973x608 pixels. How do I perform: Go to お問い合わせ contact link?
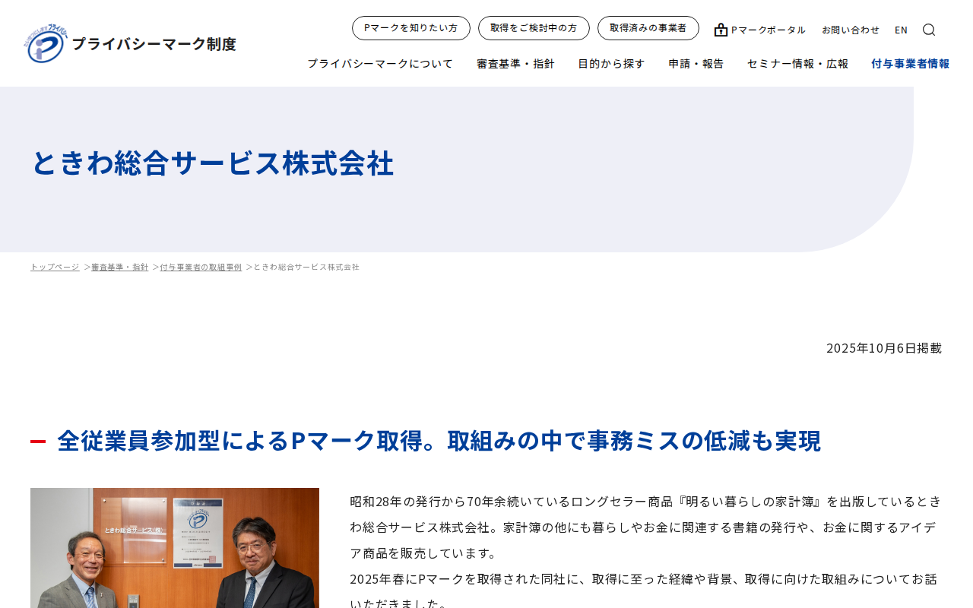(851, 30)
